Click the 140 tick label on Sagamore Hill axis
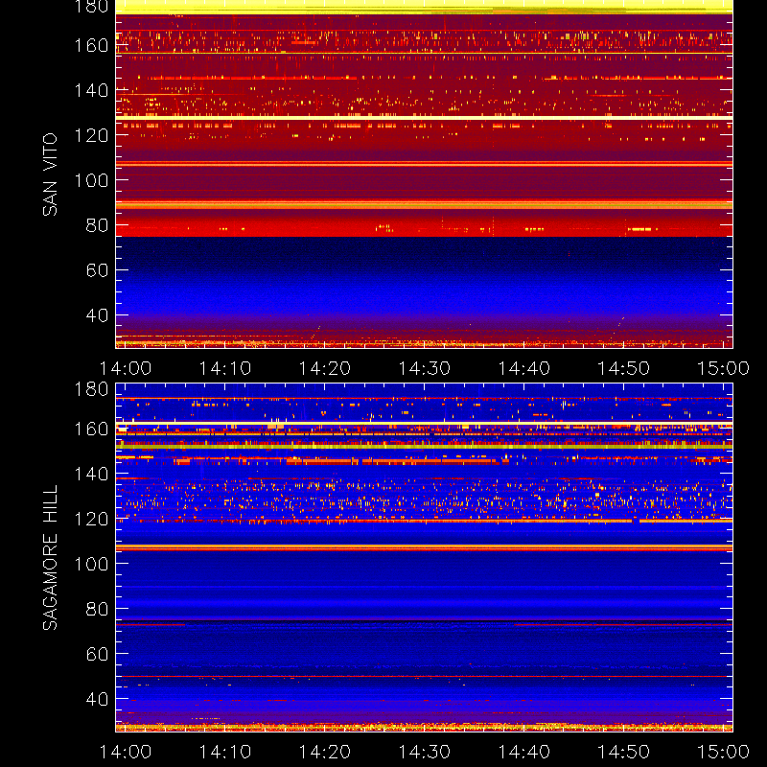Image resolution: width=767 pixels, height=767 pixels. pyautogui.click(x=91, y=474)
